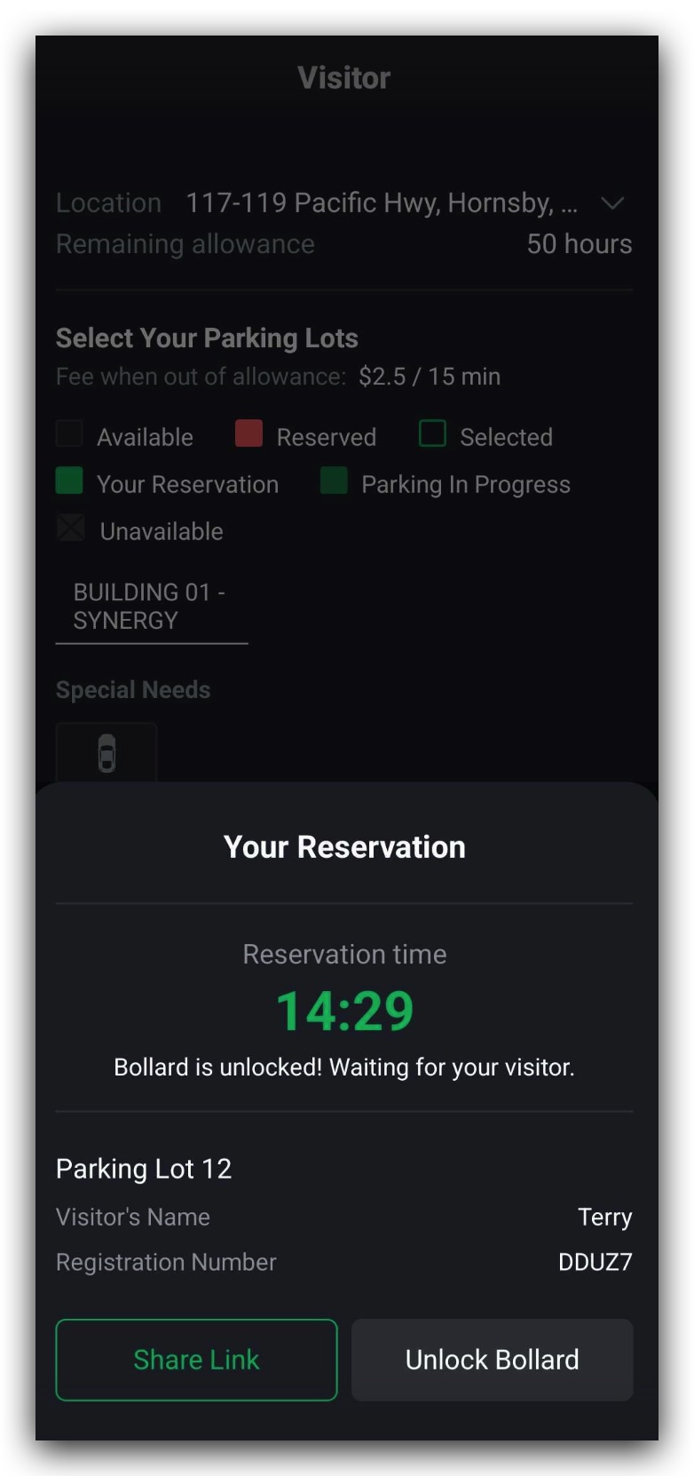Click the Available legend box
This screenshot has height=1476, width=694.
point(69,434)
